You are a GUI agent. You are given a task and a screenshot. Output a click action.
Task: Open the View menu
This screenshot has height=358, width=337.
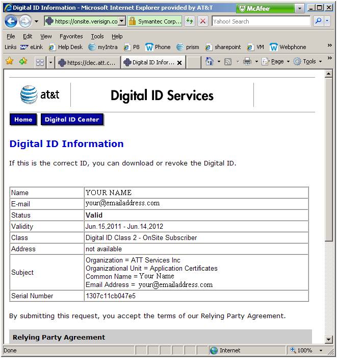coord(46,36)
